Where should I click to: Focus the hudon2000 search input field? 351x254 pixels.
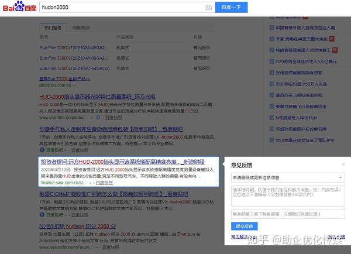pos(123,8)
